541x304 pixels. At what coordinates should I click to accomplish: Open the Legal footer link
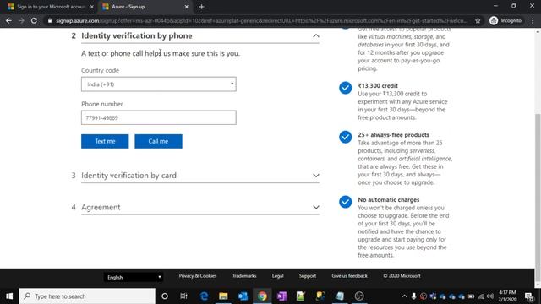coord(278,276)
